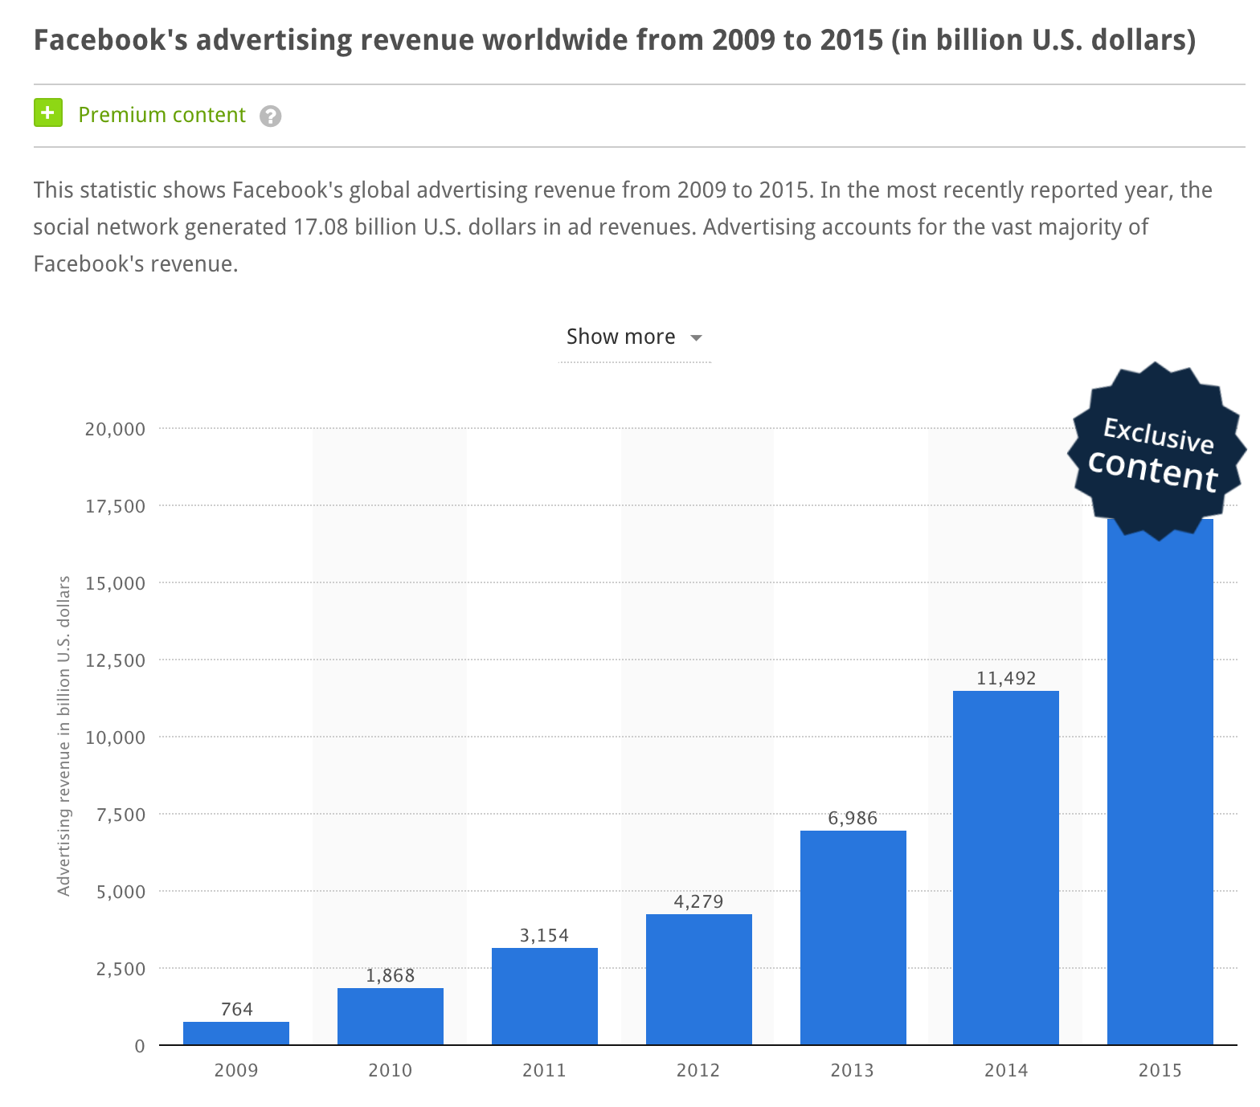The height and width of the screenshot is (1107, 1260).
Task: Open the Premium content help question mark
Action: (271, 116)
